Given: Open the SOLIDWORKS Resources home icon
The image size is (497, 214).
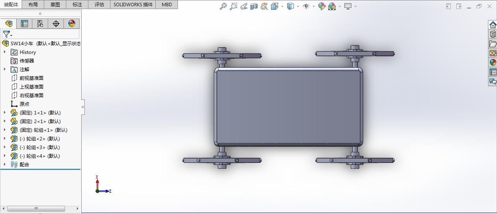Looking at the screenshot, I should point(493,25).
